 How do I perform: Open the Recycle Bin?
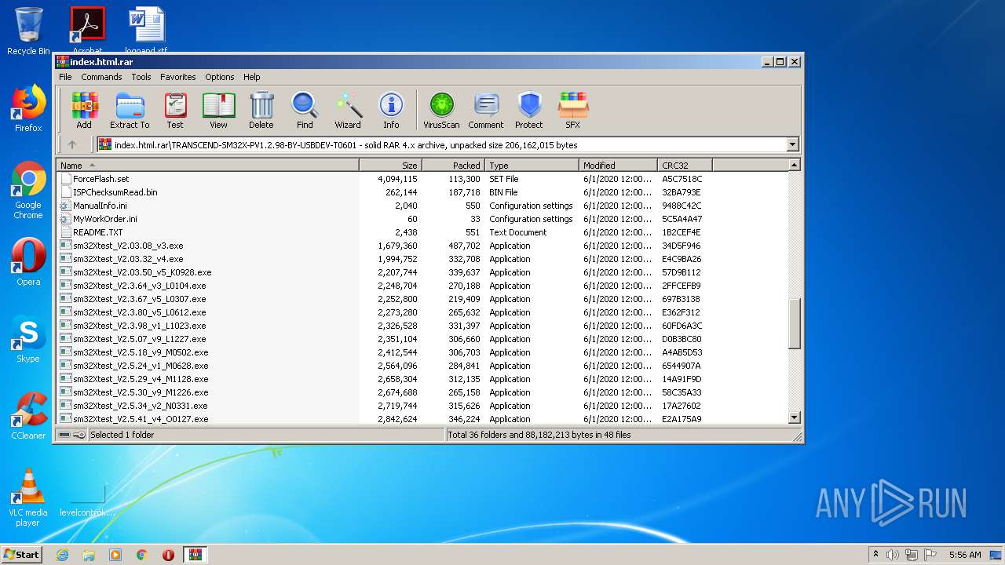pos(28,31)
